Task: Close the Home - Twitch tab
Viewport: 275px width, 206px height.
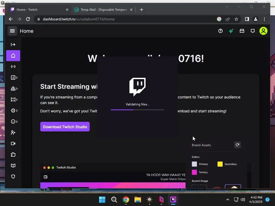Action: coord(67,10)
